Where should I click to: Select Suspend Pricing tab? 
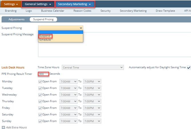[43, 19]
